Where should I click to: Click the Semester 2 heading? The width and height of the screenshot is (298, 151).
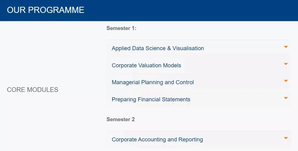(121, 120)
